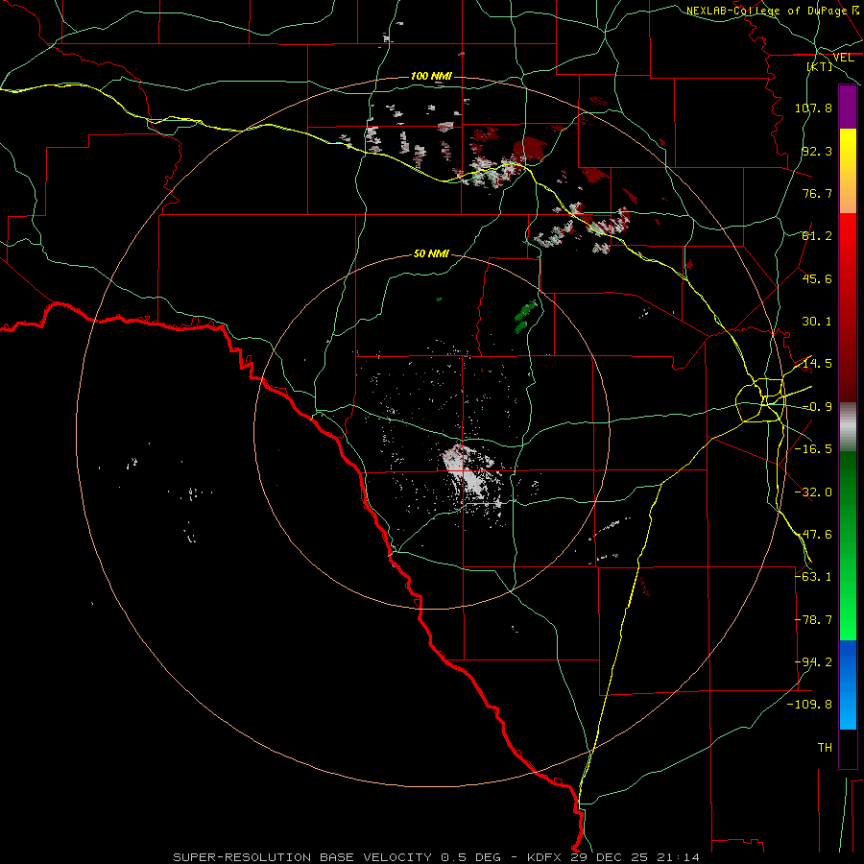Click the 29 DEC 25 21:14 timestamp
864x864 pixels.
click(636, 857)
